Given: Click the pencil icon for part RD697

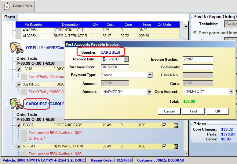Looking at the screenshot, I should click(x=19, y=125).
